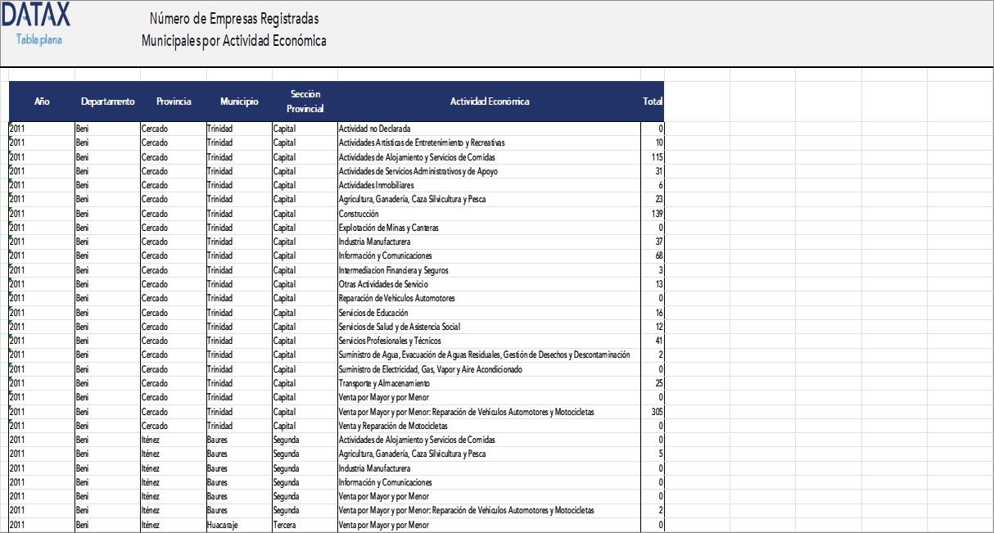Click the Huacaraje municipio cell

pos(239,525)
